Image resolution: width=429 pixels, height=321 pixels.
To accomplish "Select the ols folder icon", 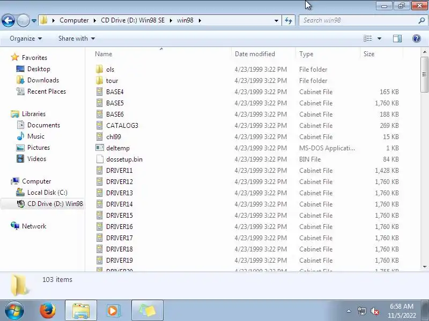I will [x=100, y=70].
